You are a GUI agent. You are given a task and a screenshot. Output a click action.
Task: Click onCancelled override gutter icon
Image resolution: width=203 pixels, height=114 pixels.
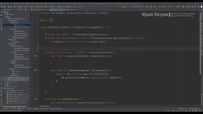[35, 56]
